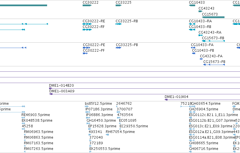Click transcript CG43243-RA
The width and height of the screenshot is (240, 153).
[x=210, y=32]
